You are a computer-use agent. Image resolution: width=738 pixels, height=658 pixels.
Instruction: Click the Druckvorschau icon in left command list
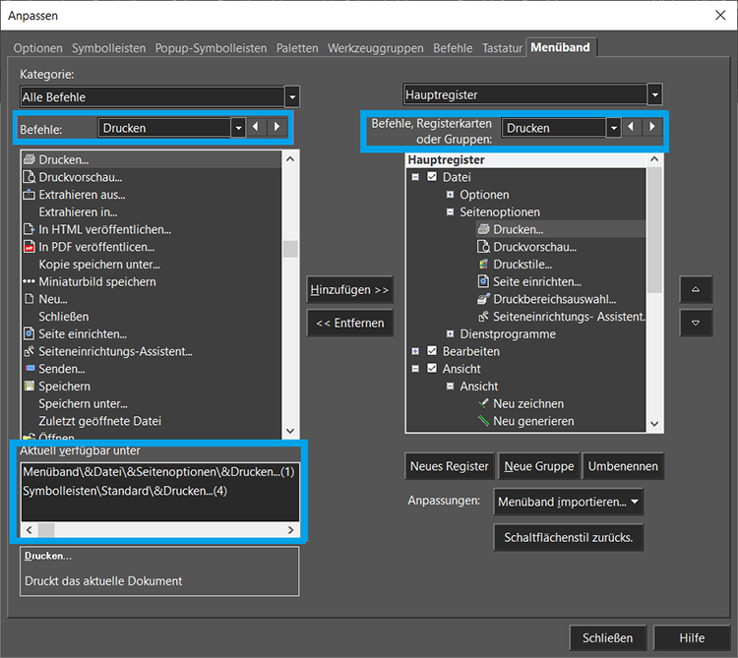[30, 177]
